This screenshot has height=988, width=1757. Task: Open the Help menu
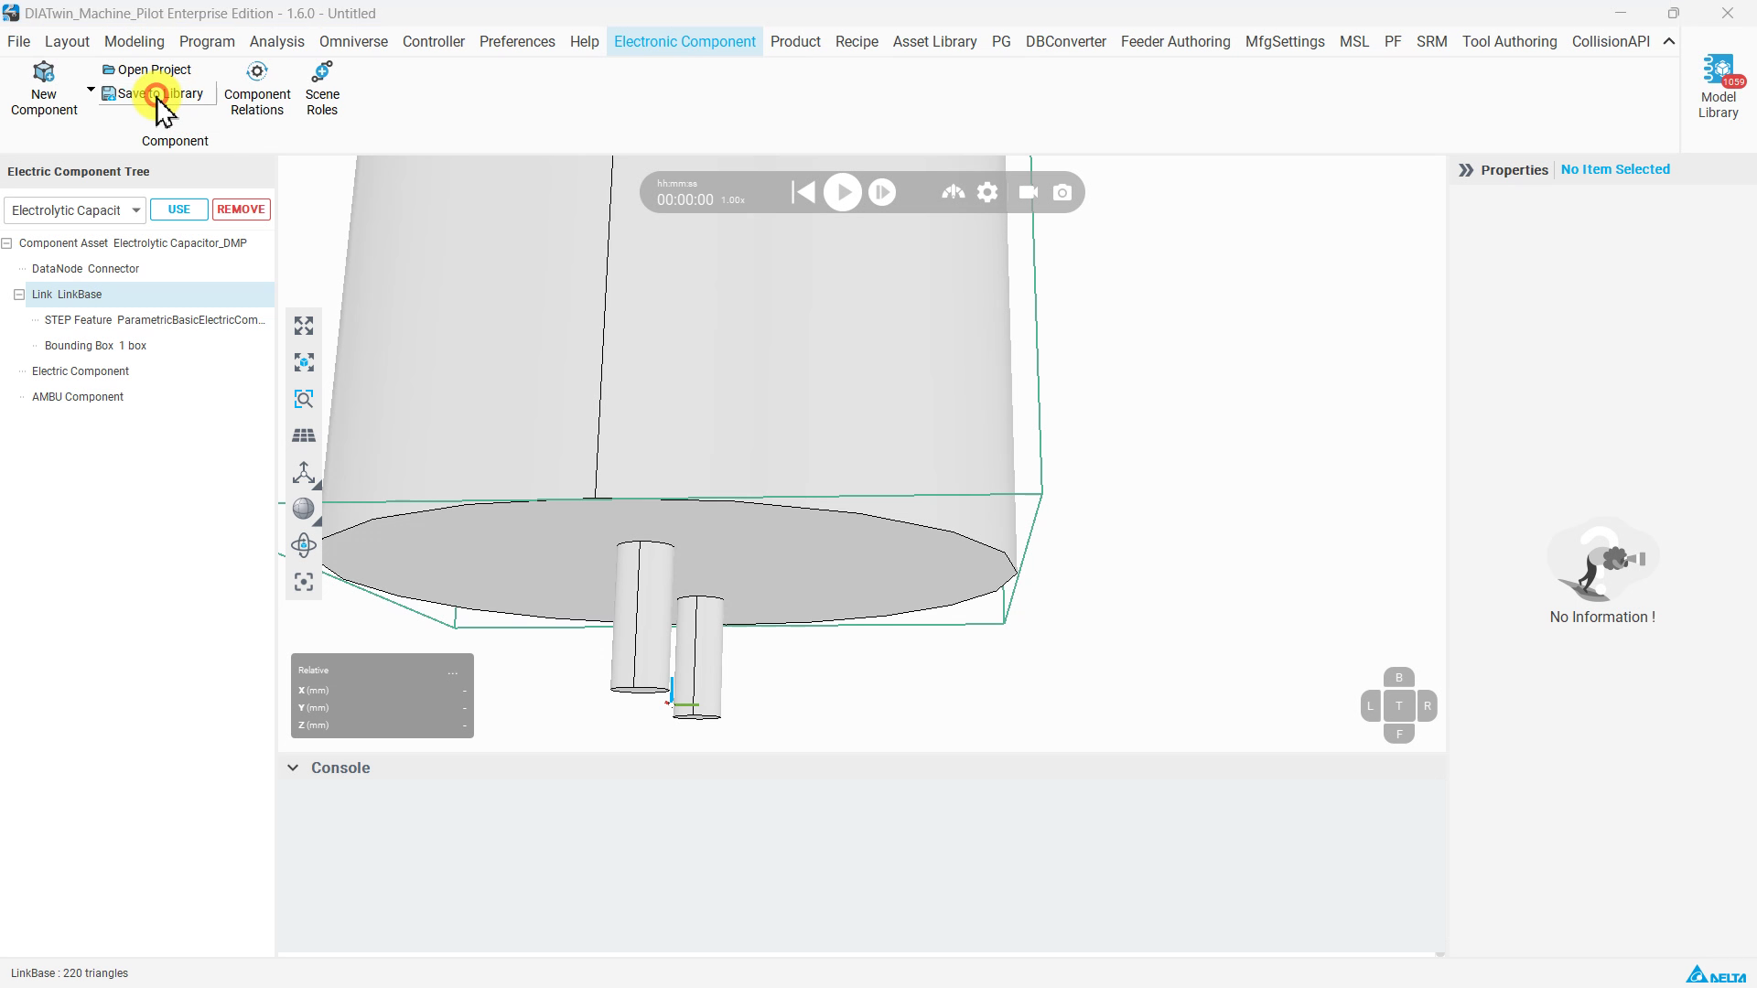point(585,41)
